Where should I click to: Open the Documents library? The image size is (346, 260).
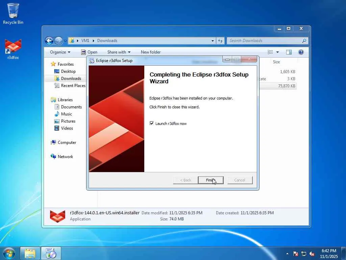coord(71,107)
